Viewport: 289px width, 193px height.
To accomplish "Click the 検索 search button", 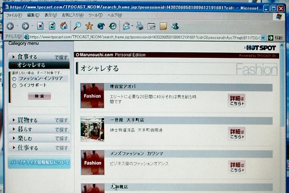I will pos(39,96).
